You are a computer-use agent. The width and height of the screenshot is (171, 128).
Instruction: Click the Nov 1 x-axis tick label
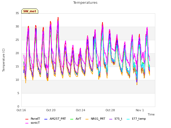coord(140,110)
